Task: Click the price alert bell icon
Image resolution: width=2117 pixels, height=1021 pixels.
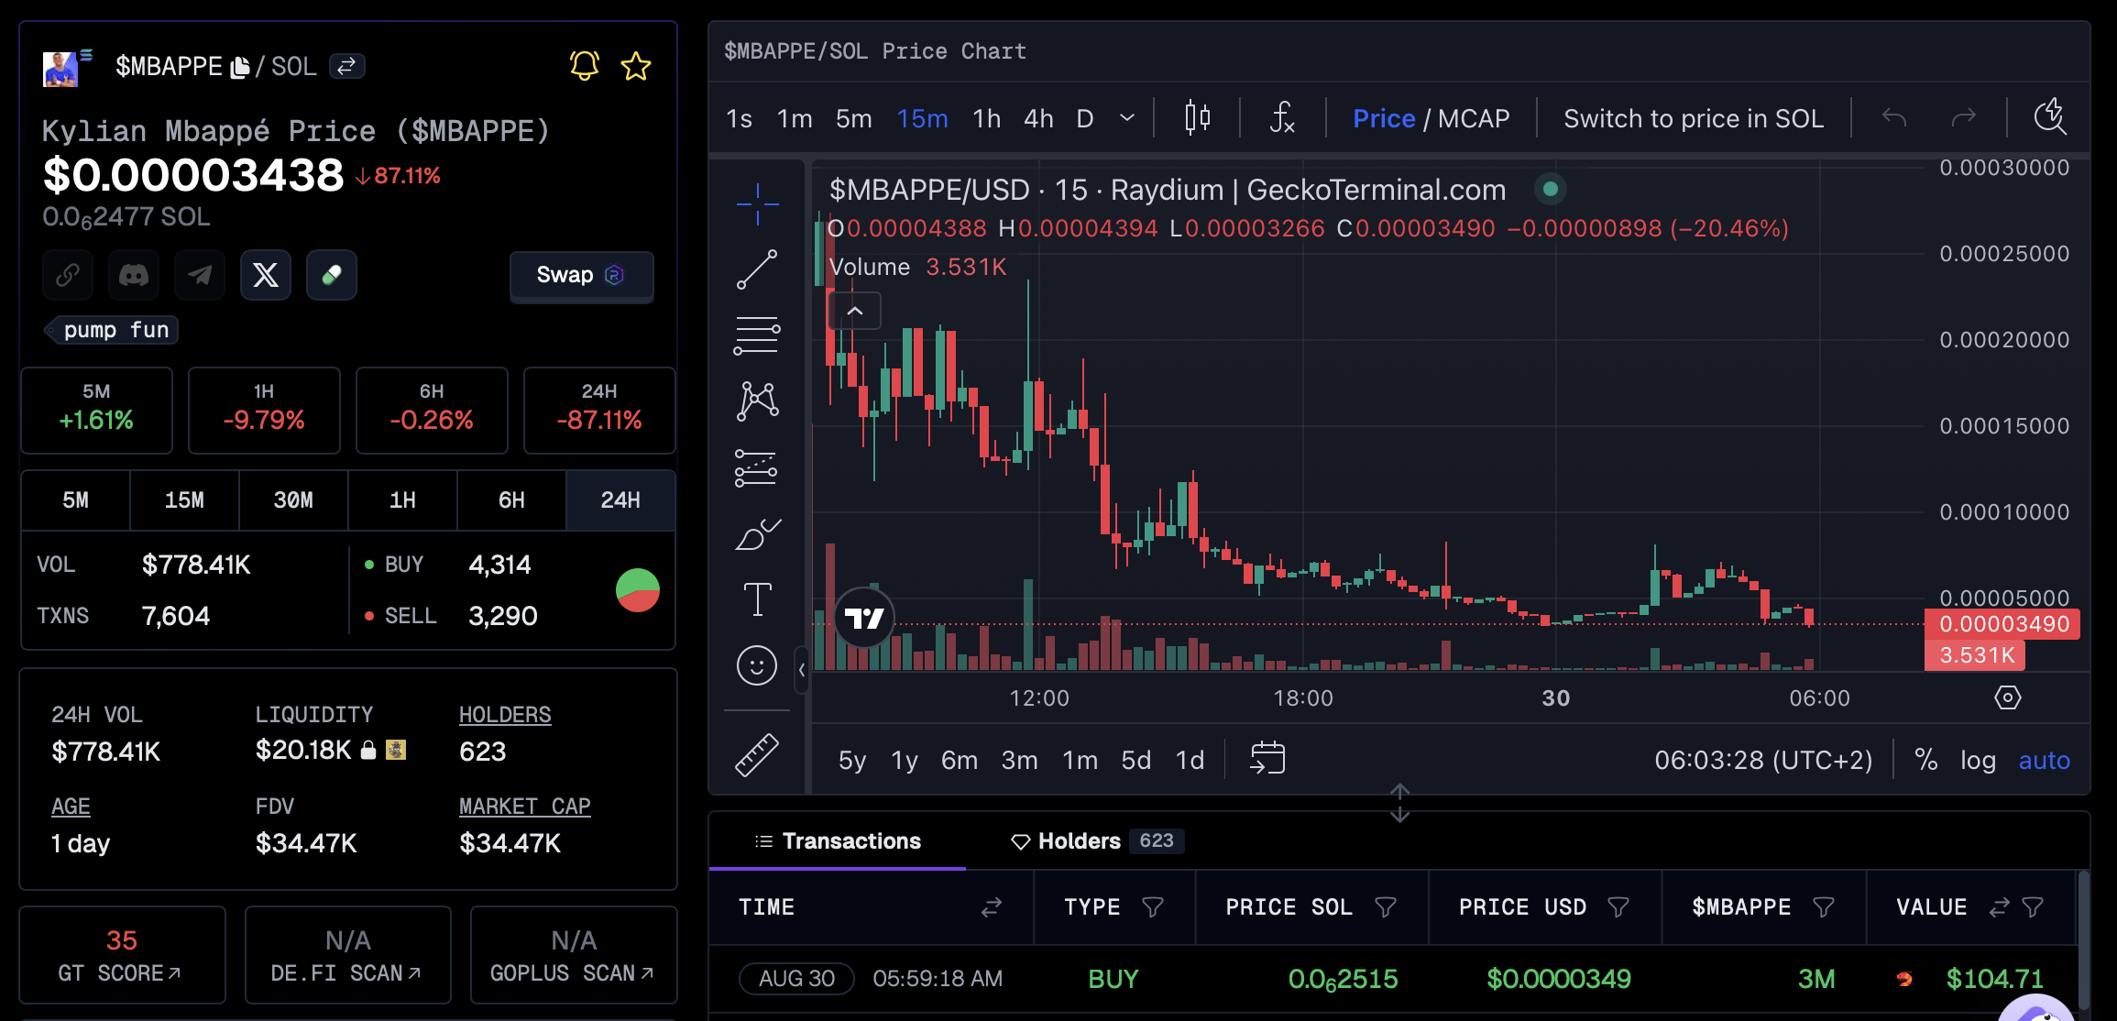Action: 584,66
